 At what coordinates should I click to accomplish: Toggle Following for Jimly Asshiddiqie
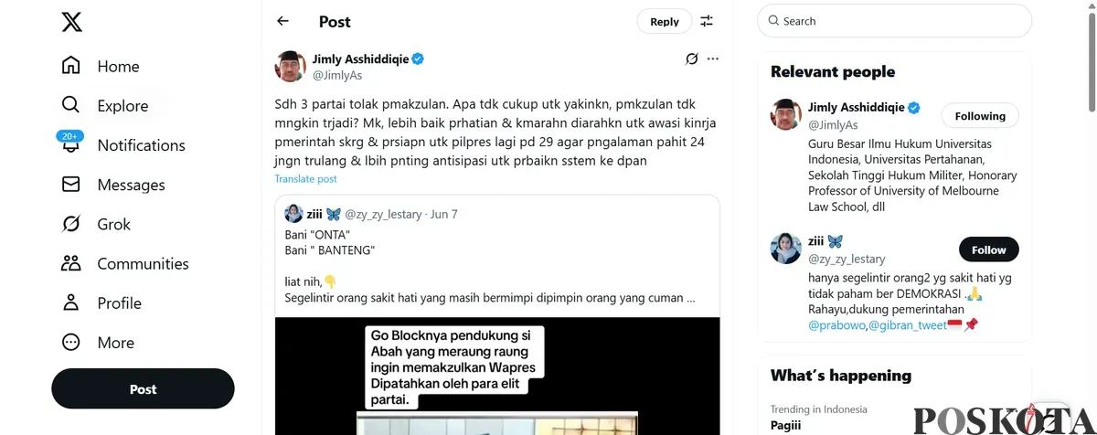(980, 116)
